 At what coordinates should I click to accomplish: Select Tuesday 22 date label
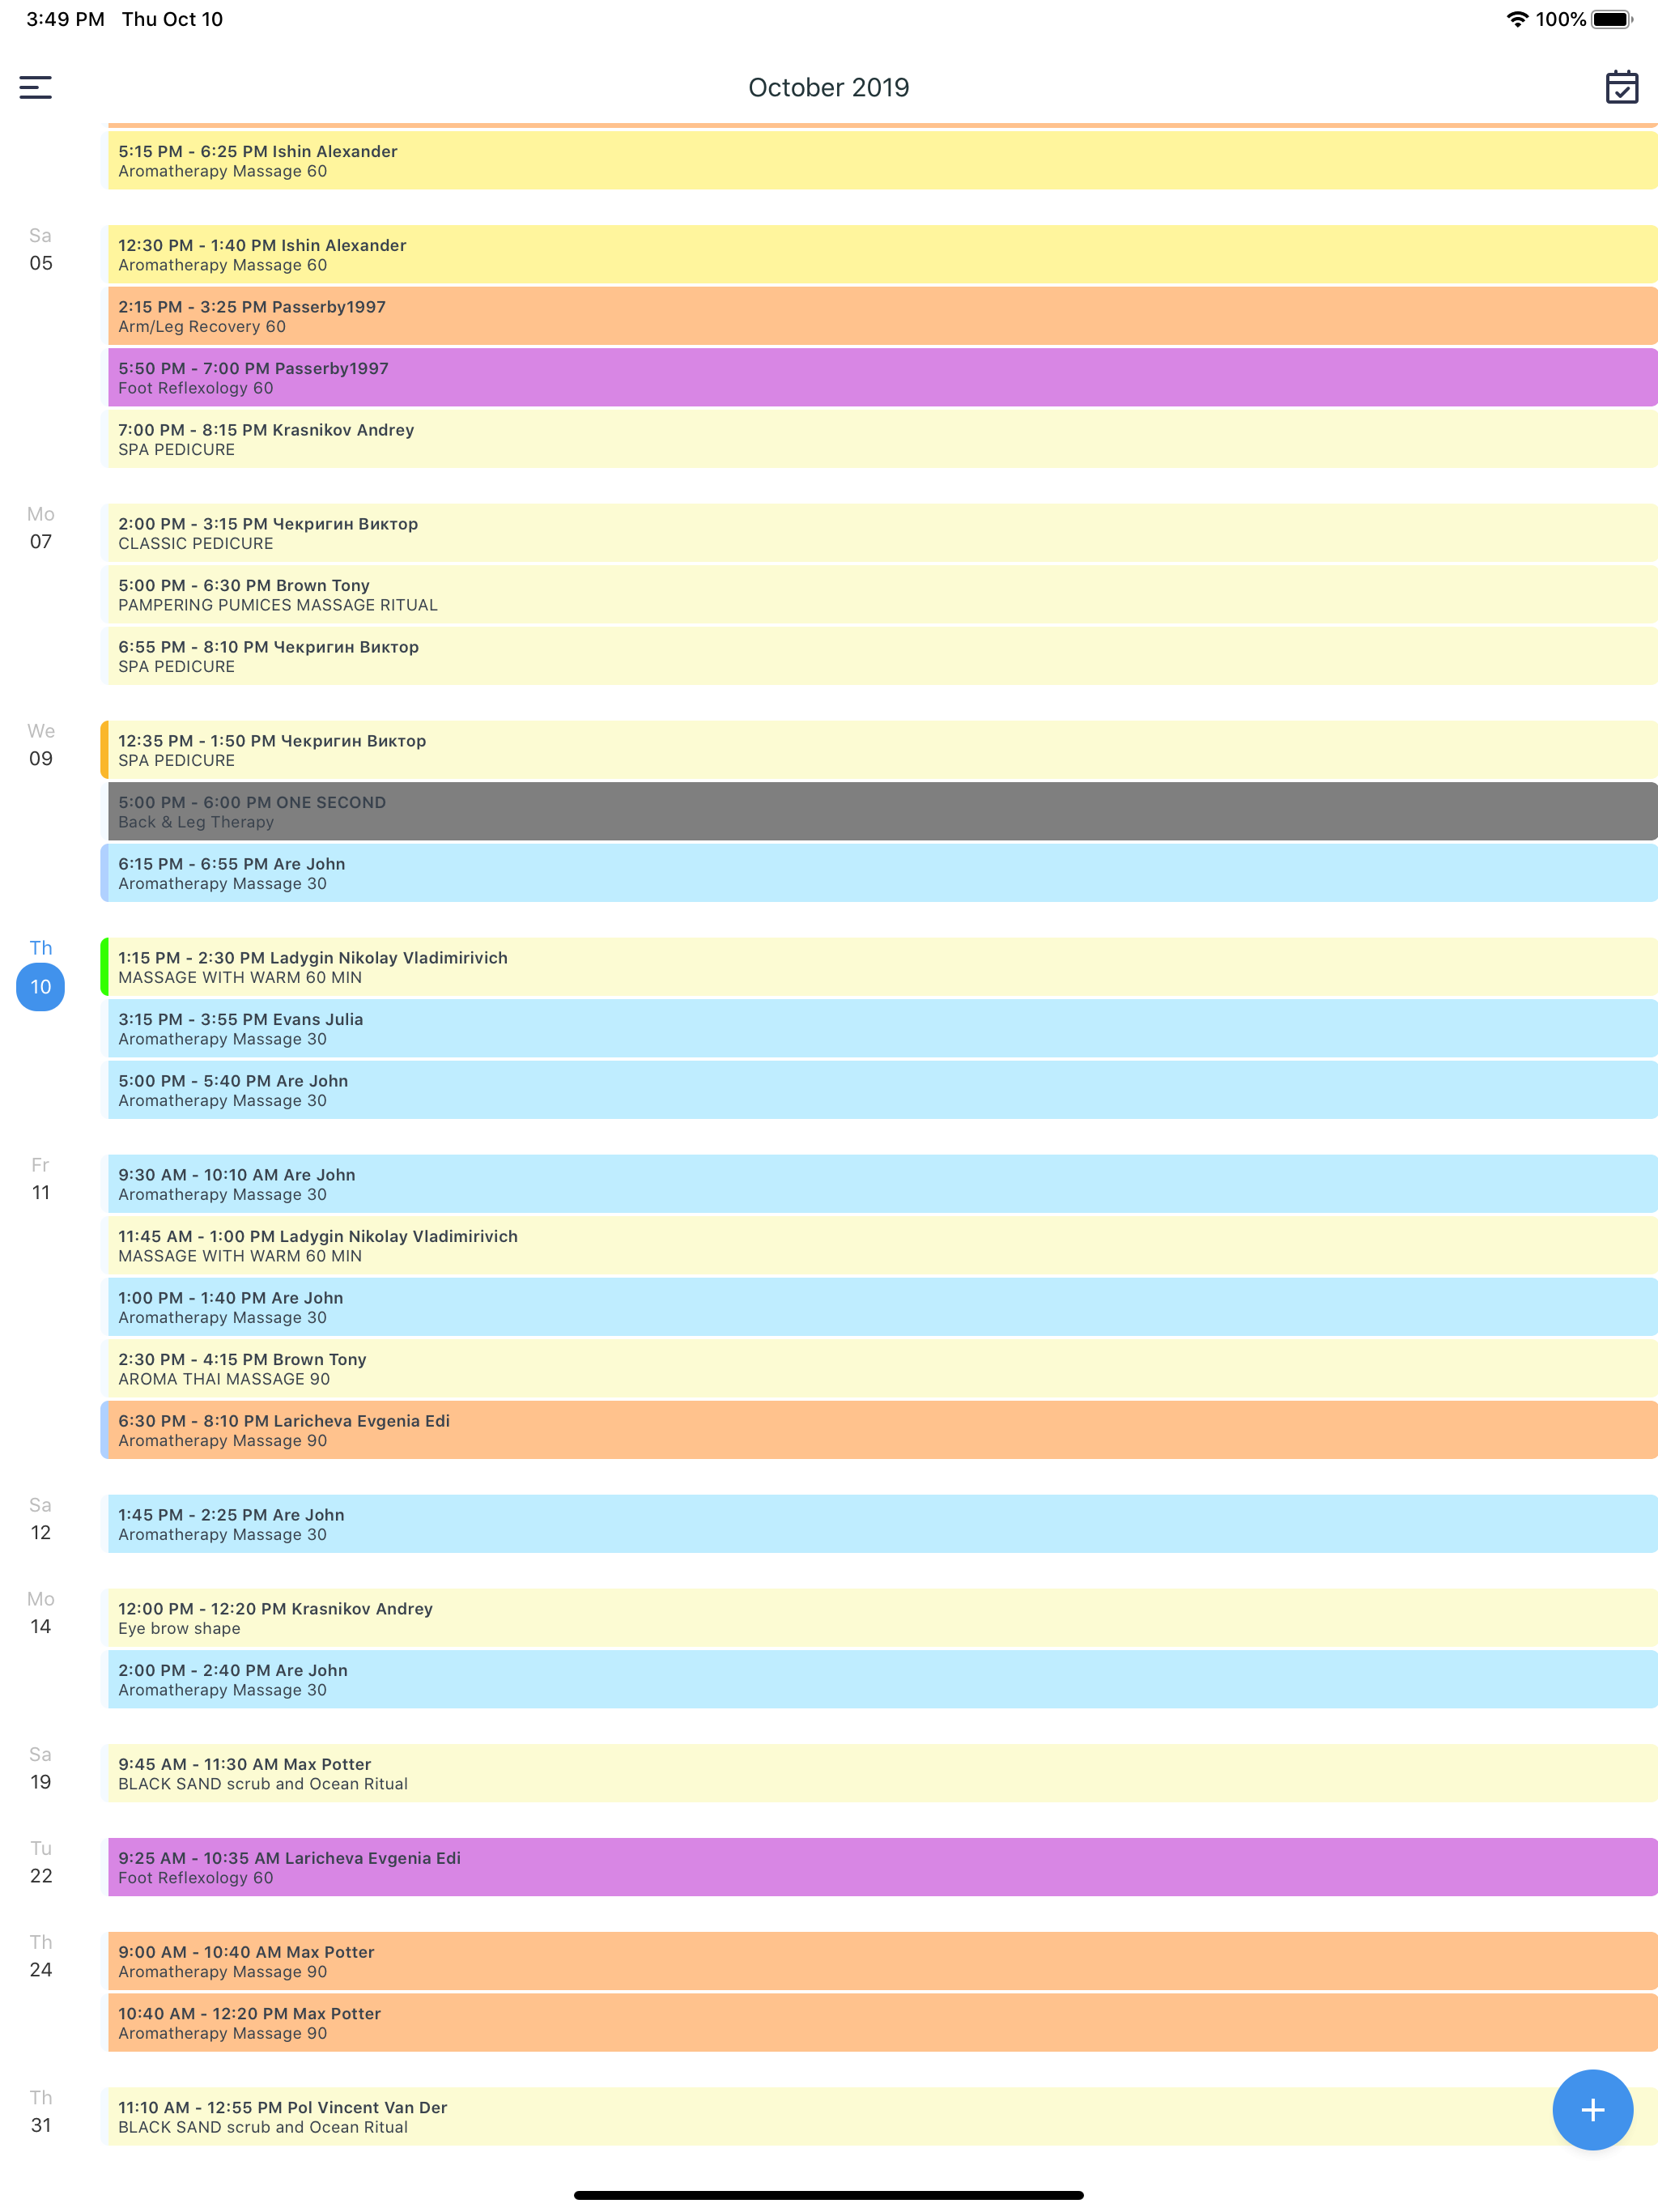pyautogui.click(x=40, y=1862)
